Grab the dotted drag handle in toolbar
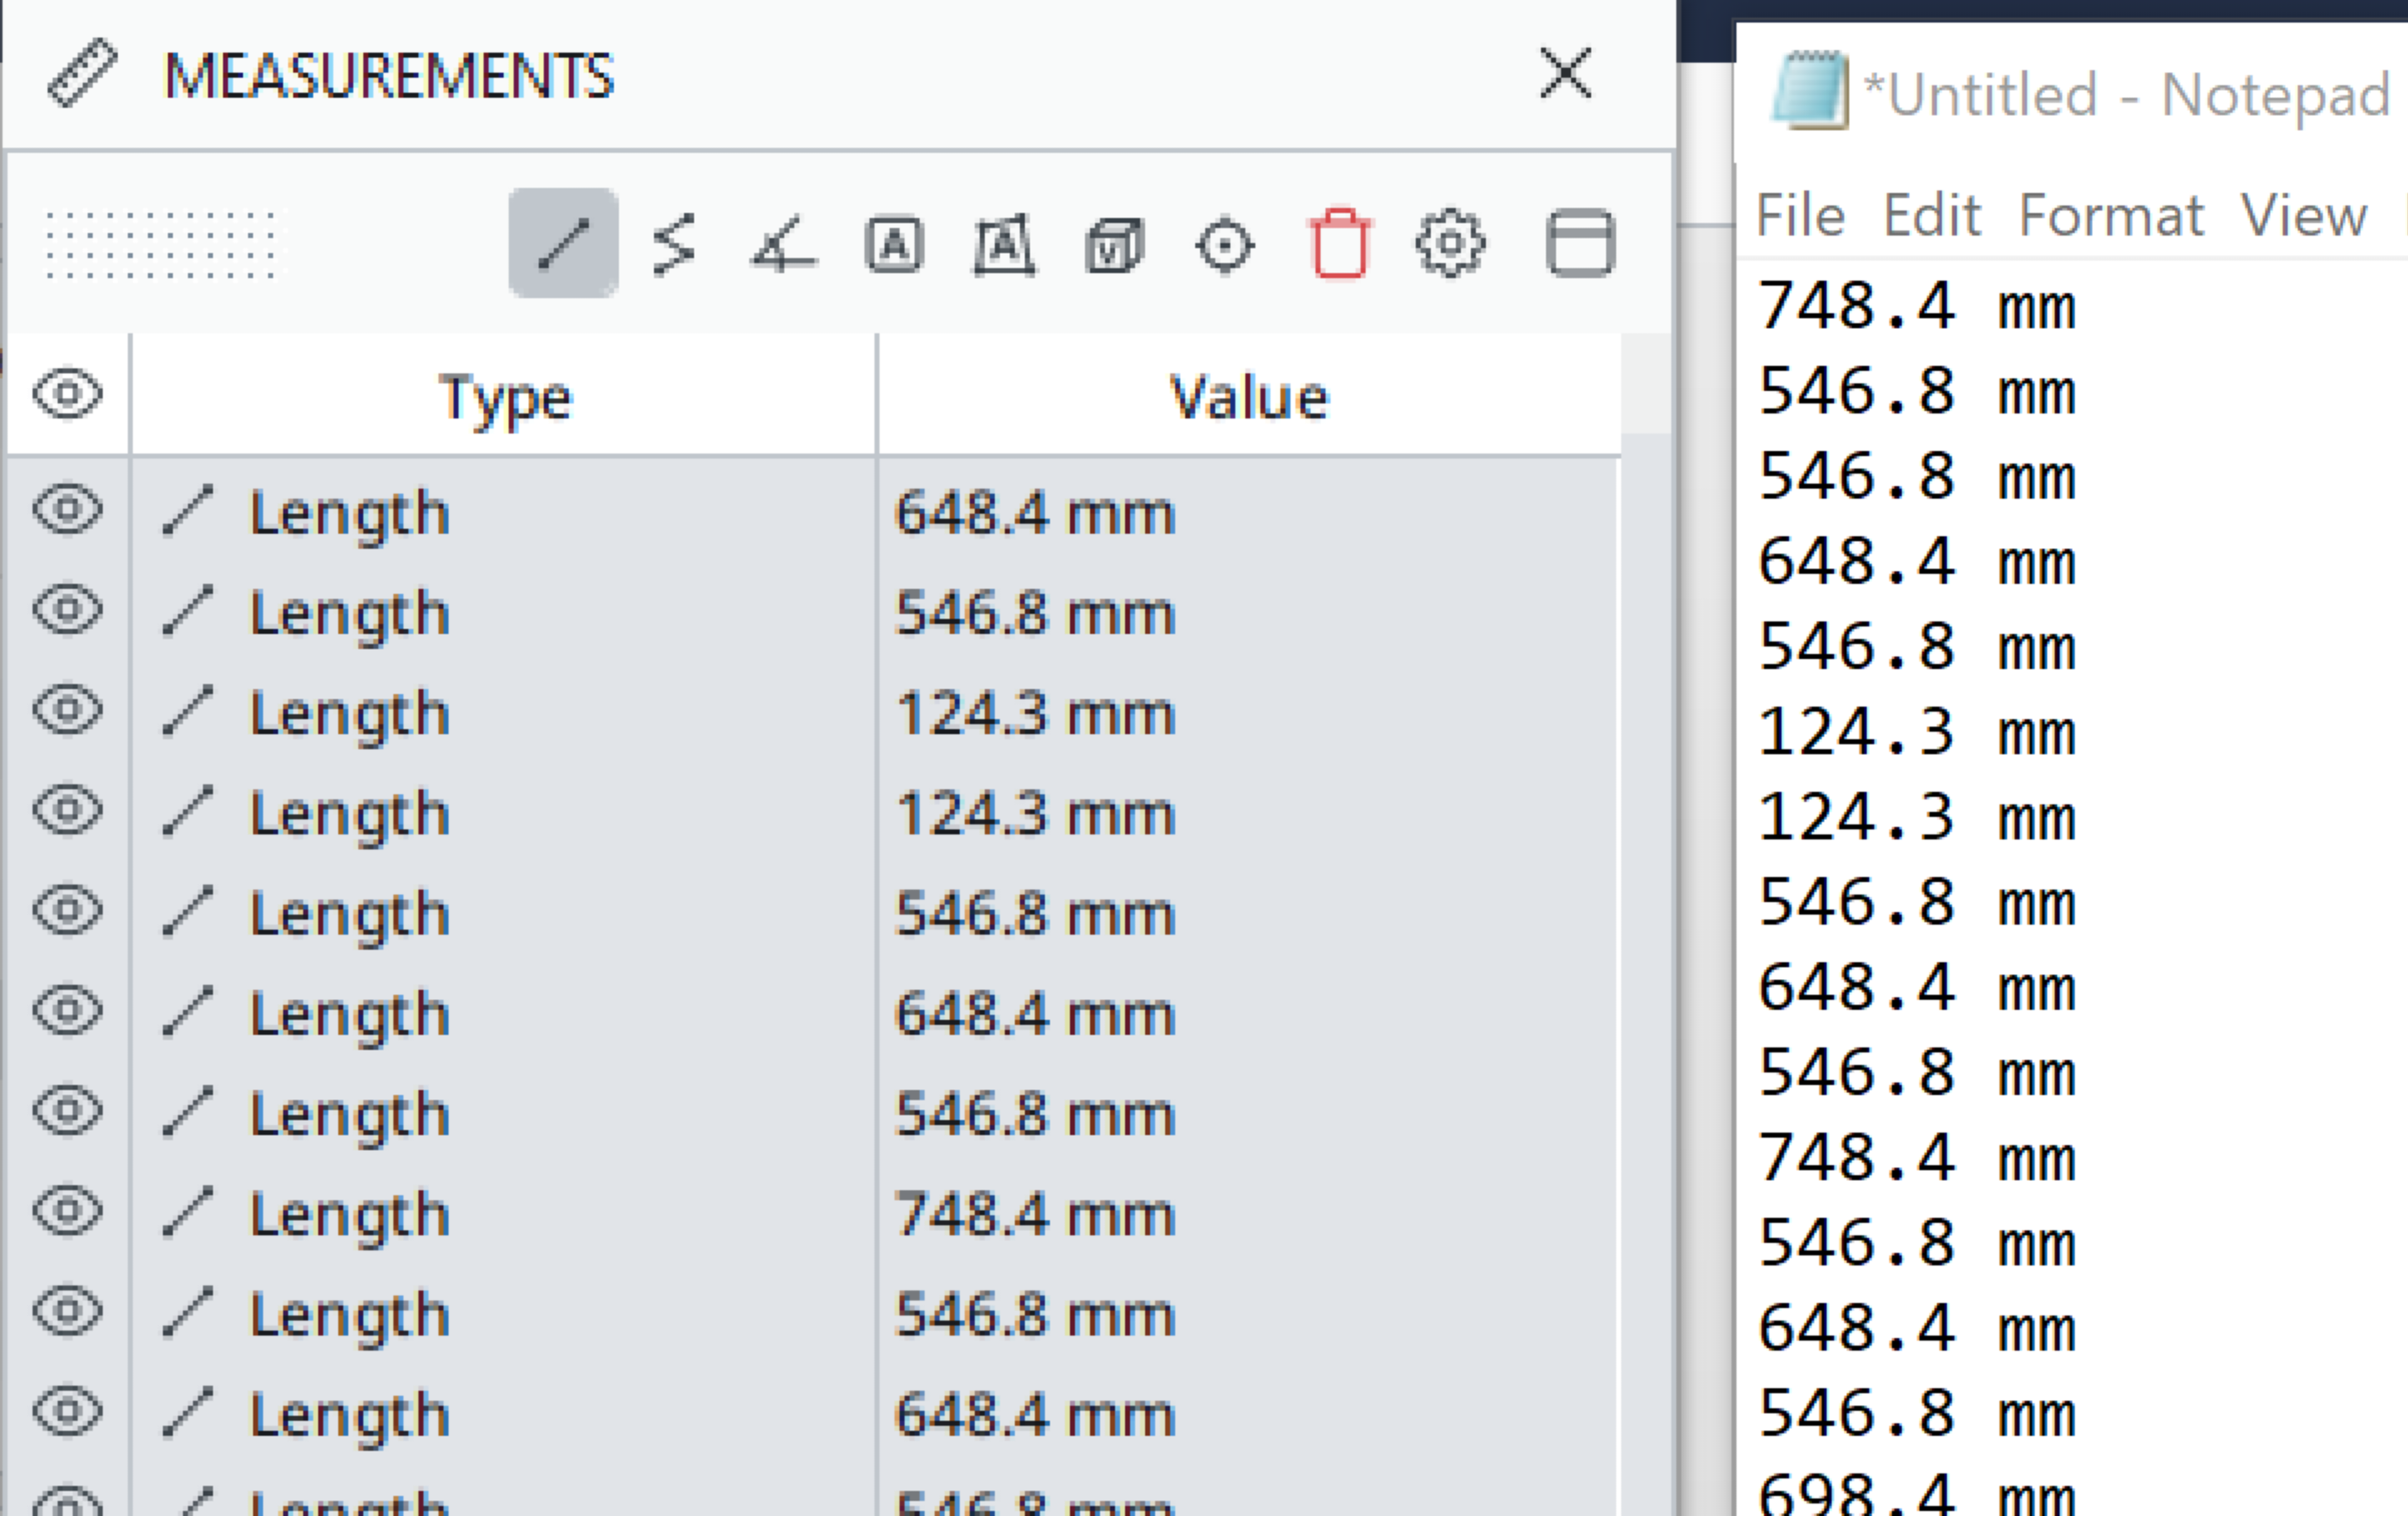Viewport: 2408px width, 1516px height. pos(160,245)
